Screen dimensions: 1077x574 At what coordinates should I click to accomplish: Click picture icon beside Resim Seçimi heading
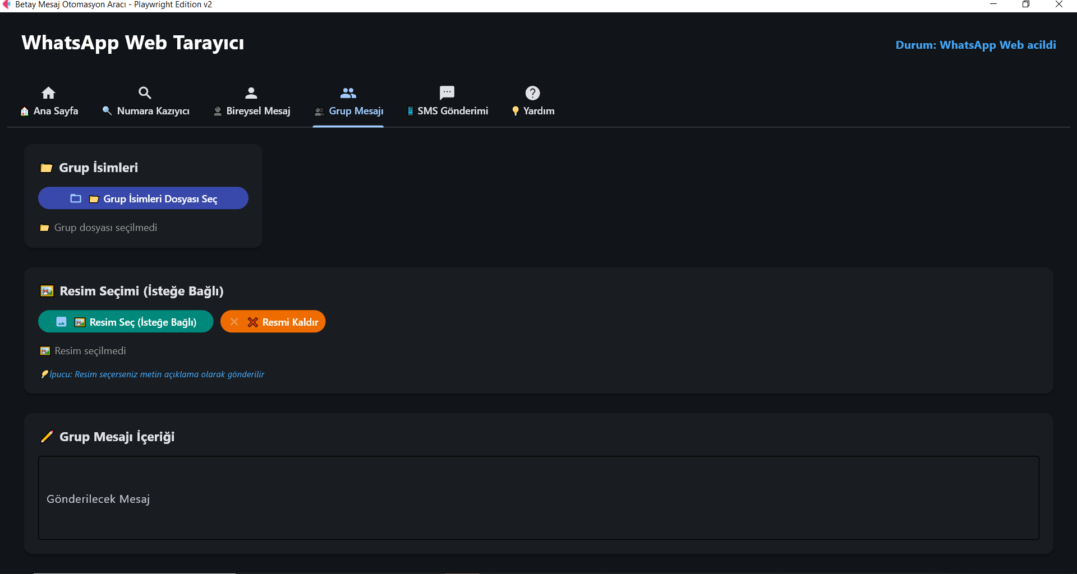(47, 291)
